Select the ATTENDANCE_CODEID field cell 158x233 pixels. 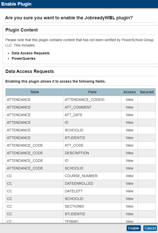[92, 100]
